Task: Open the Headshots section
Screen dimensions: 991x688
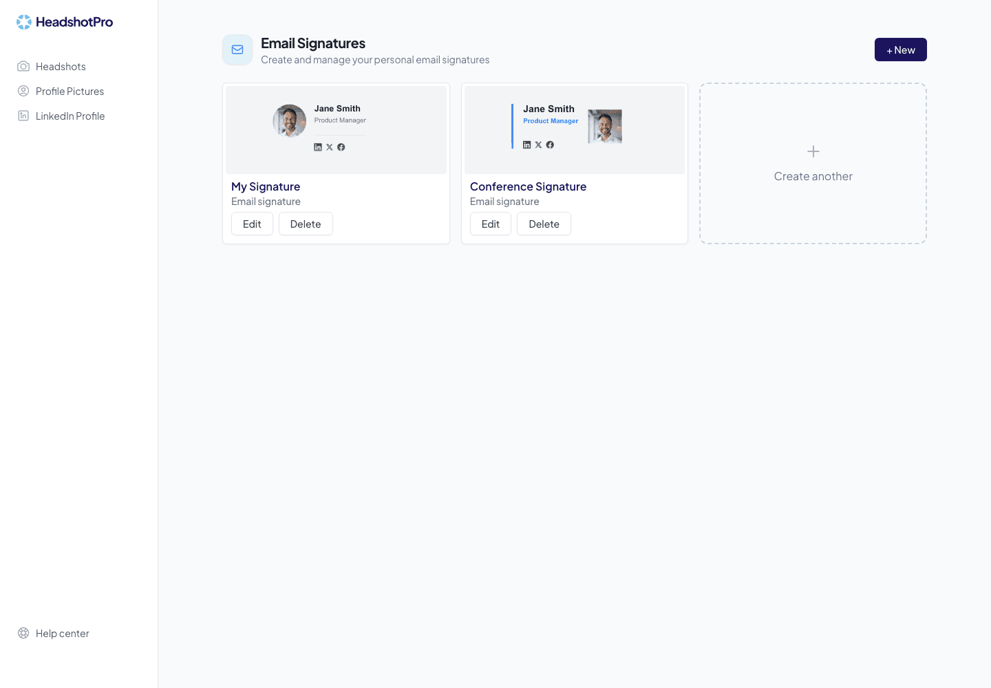Action: pyautogui.click(x=61, y=66)
